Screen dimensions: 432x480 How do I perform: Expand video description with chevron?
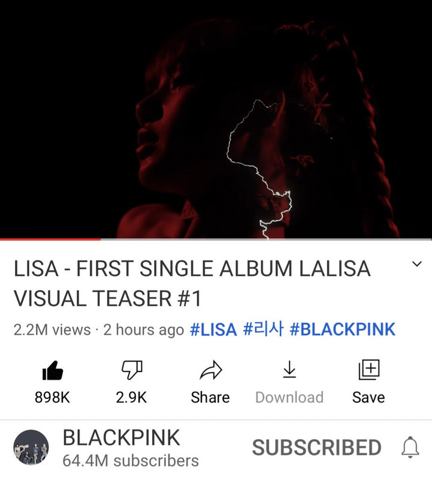(x=416, y=264)
